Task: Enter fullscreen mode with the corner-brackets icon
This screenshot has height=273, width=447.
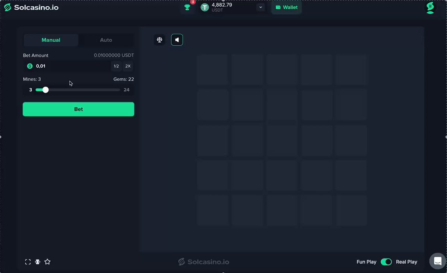Action: (x=28, y=262)
